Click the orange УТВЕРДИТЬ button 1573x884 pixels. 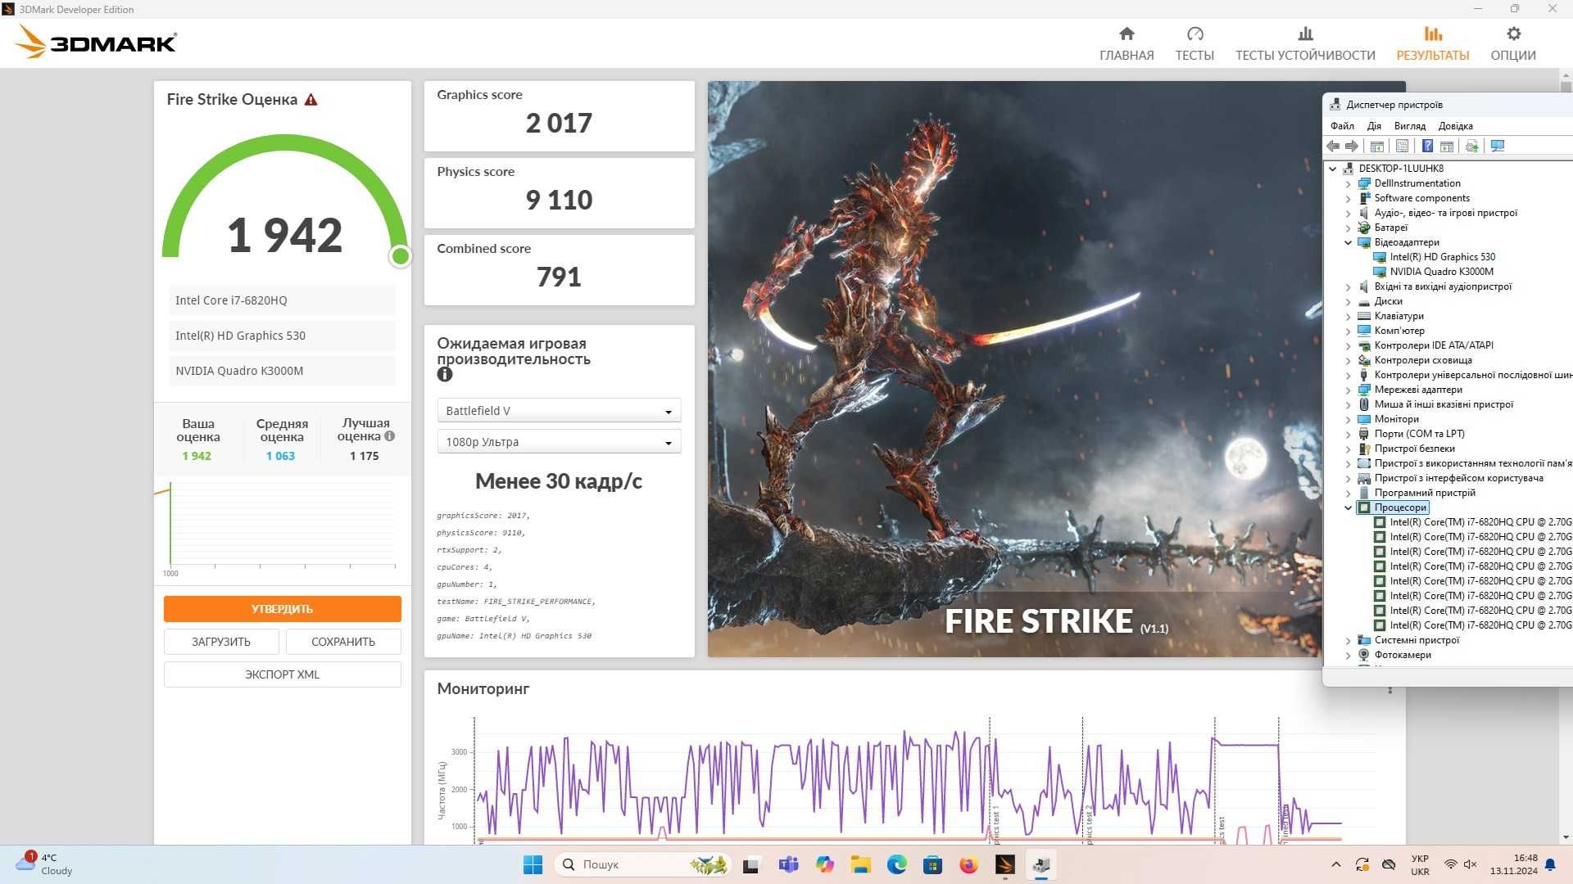[x=282, y=609]
